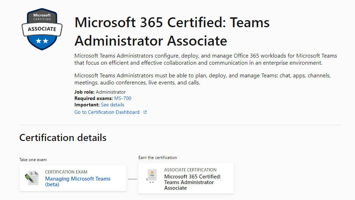
Task: Click the Take one exam step label
Action: pyautogui.click(x=33, y=160)
